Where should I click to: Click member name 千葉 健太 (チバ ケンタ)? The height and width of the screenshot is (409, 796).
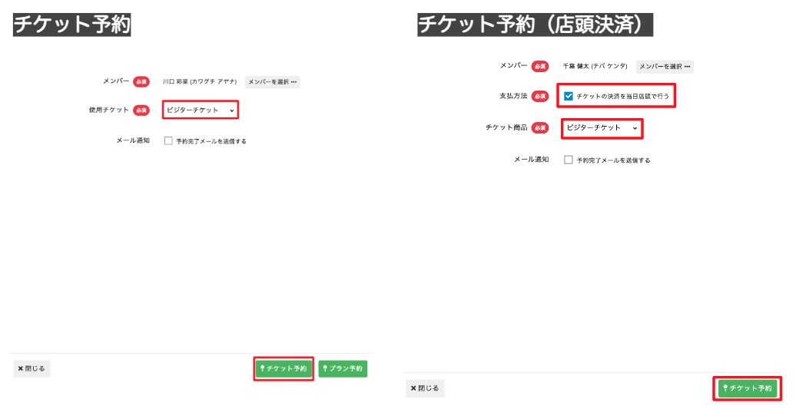pyautogui.click(x=595, y=67)
